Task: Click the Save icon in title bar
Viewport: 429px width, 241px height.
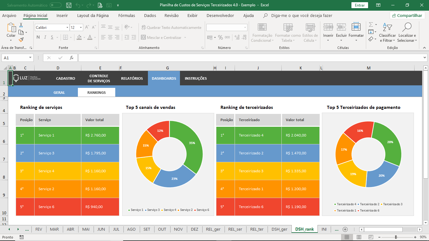Action: click(x=69, y=5)
